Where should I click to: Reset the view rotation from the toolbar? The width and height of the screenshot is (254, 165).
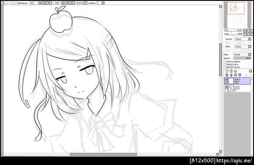pos(74,3)
